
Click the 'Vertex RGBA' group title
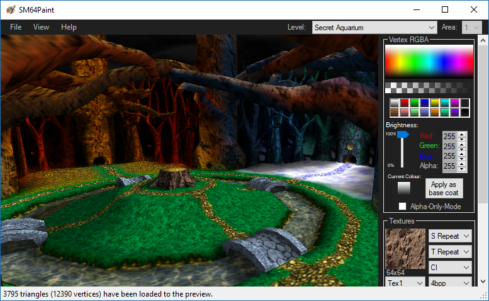(x=409, y=40)
